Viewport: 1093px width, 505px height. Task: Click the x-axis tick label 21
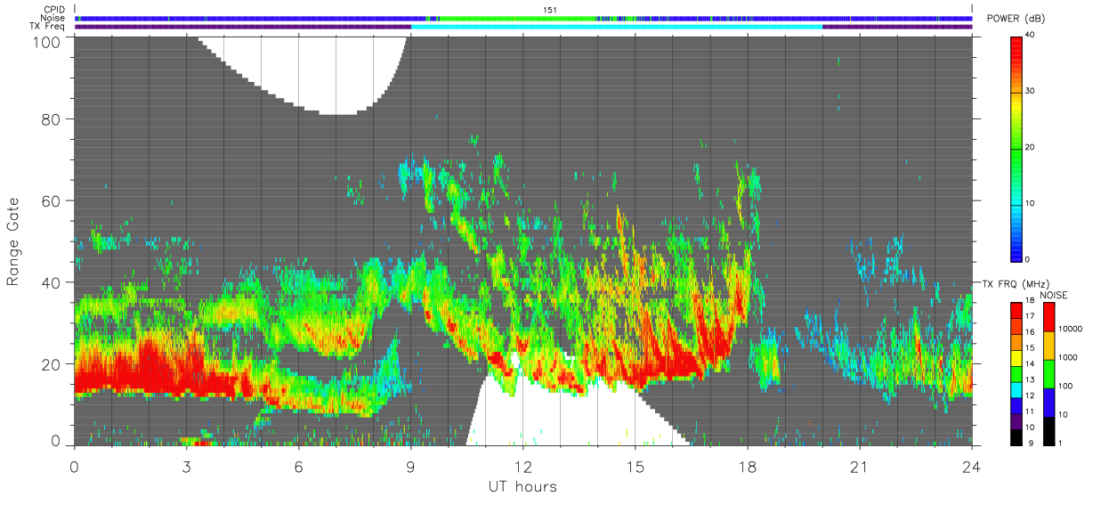859,467
